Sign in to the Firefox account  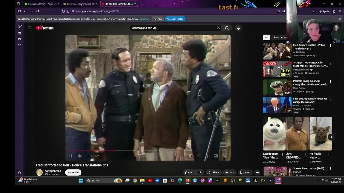click(324, 11)
